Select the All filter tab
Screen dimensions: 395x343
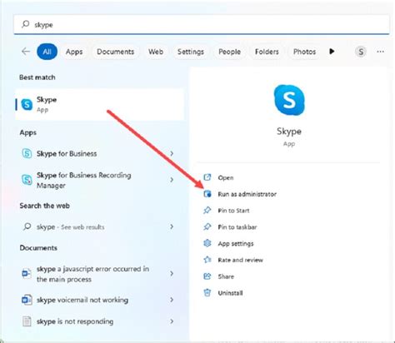(47, 52)
